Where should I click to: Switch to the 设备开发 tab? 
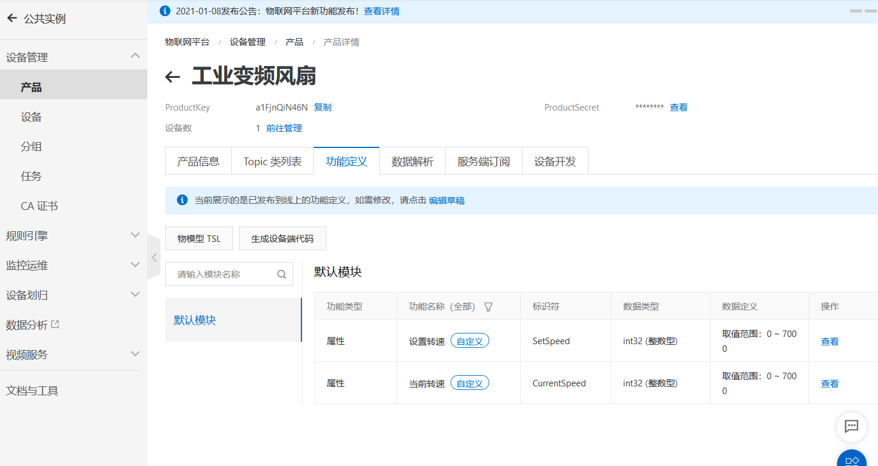tap(555, 161)
